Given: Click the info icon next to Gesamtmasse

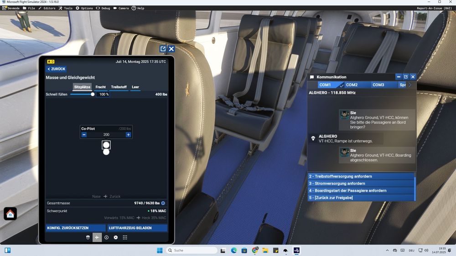Looking at the screenshot, I should click(163, 203).
